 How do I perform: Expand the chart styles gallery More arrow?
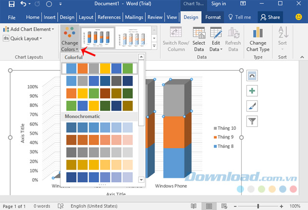click(154, 46)
